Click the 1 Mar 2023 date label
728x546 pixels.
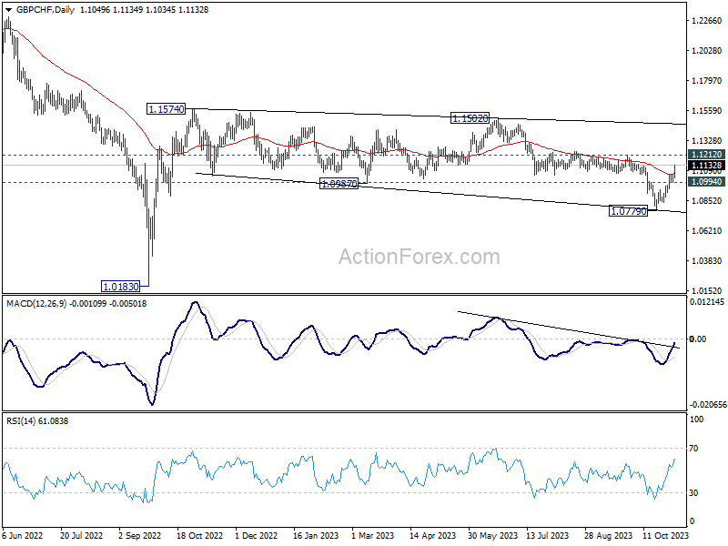point(373,536)
